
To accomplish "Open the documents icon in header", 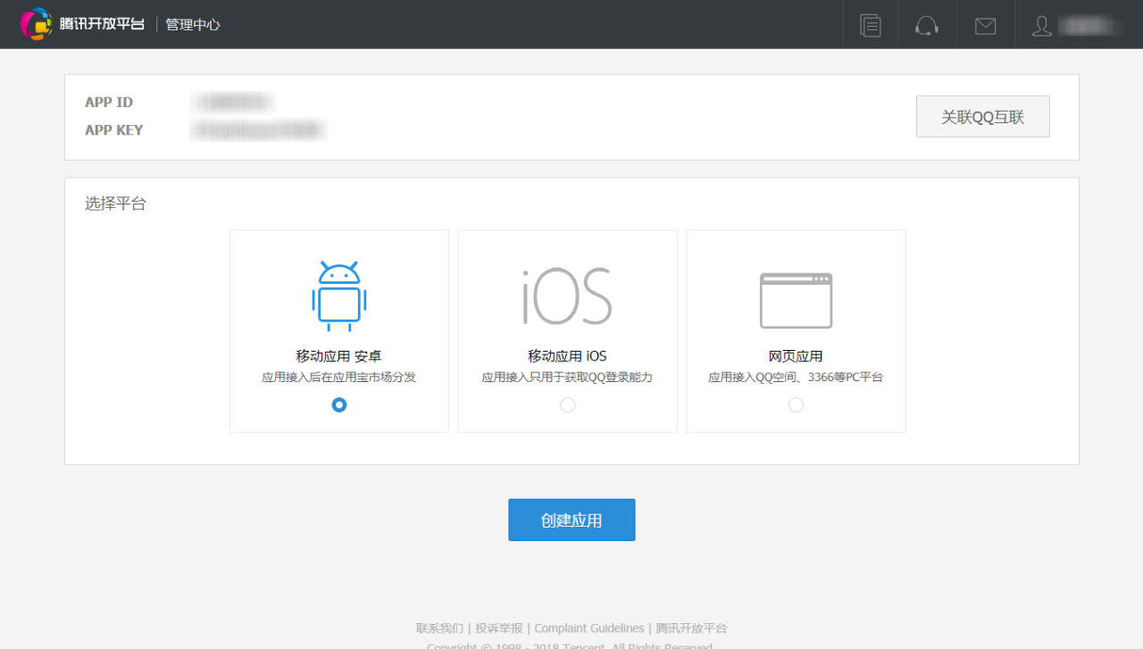I will (871, 25).
